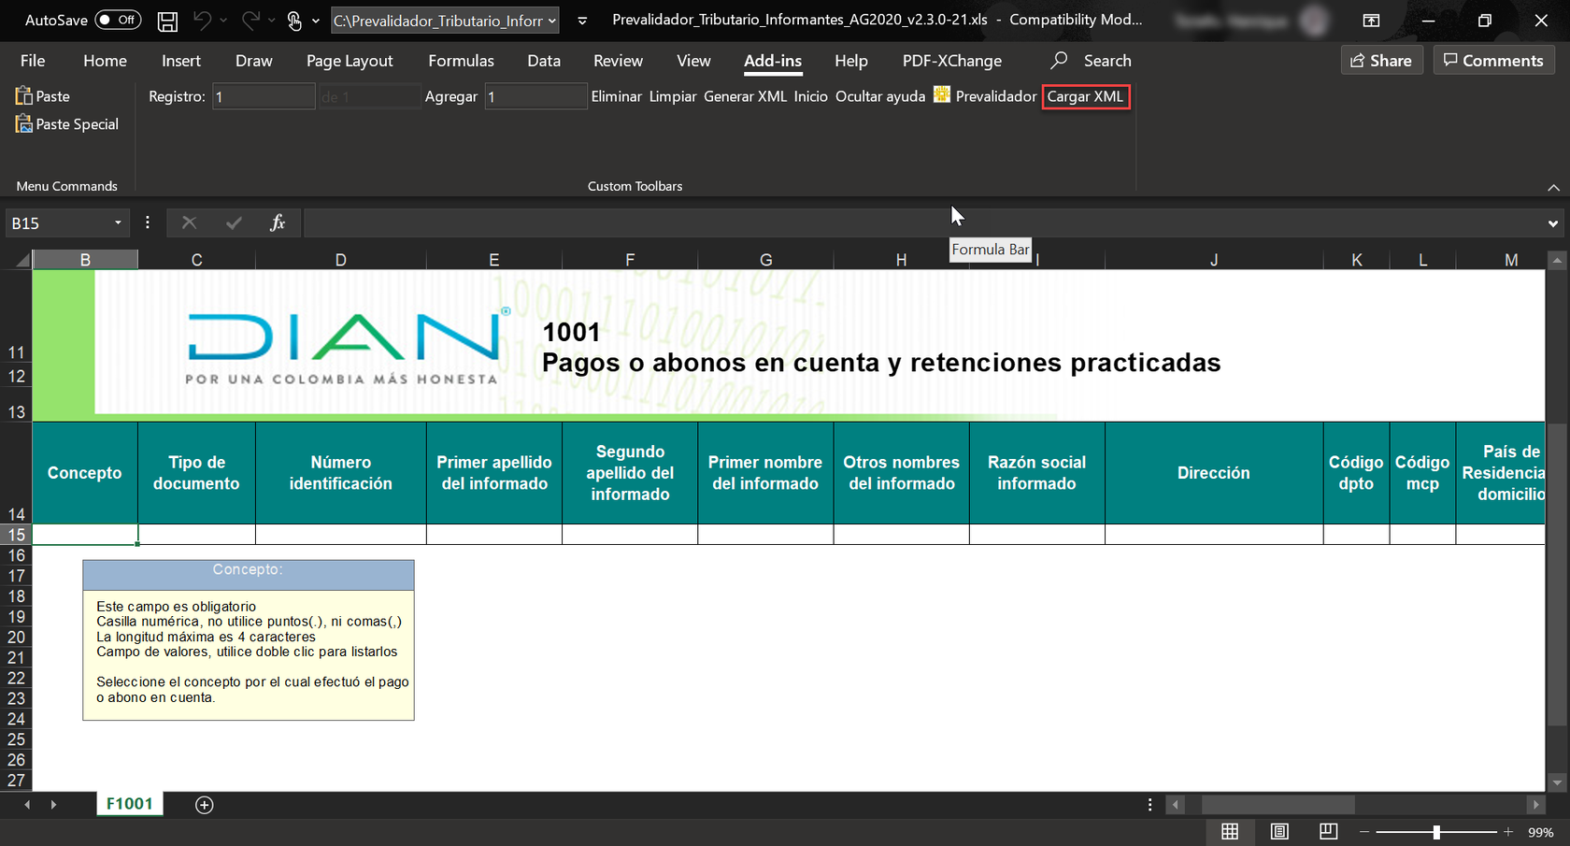Open the Formulas tab
Viewport: 1570px width, 846px height.
[x=461, y=61]
